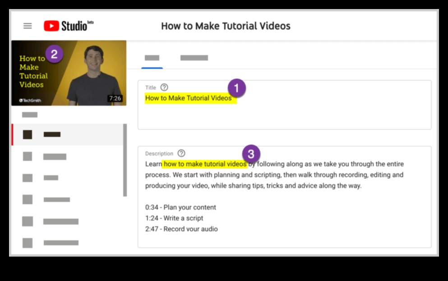Click the 0:34 Plan your content timestamp

coord(180,207)
